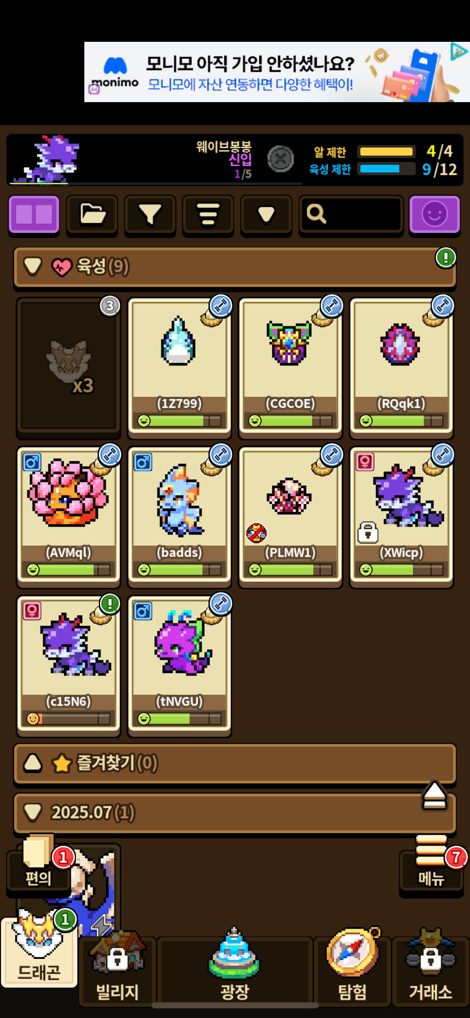
Task: Toggle the lock icon on XWicp dragon card
Action: click(368, 533)
